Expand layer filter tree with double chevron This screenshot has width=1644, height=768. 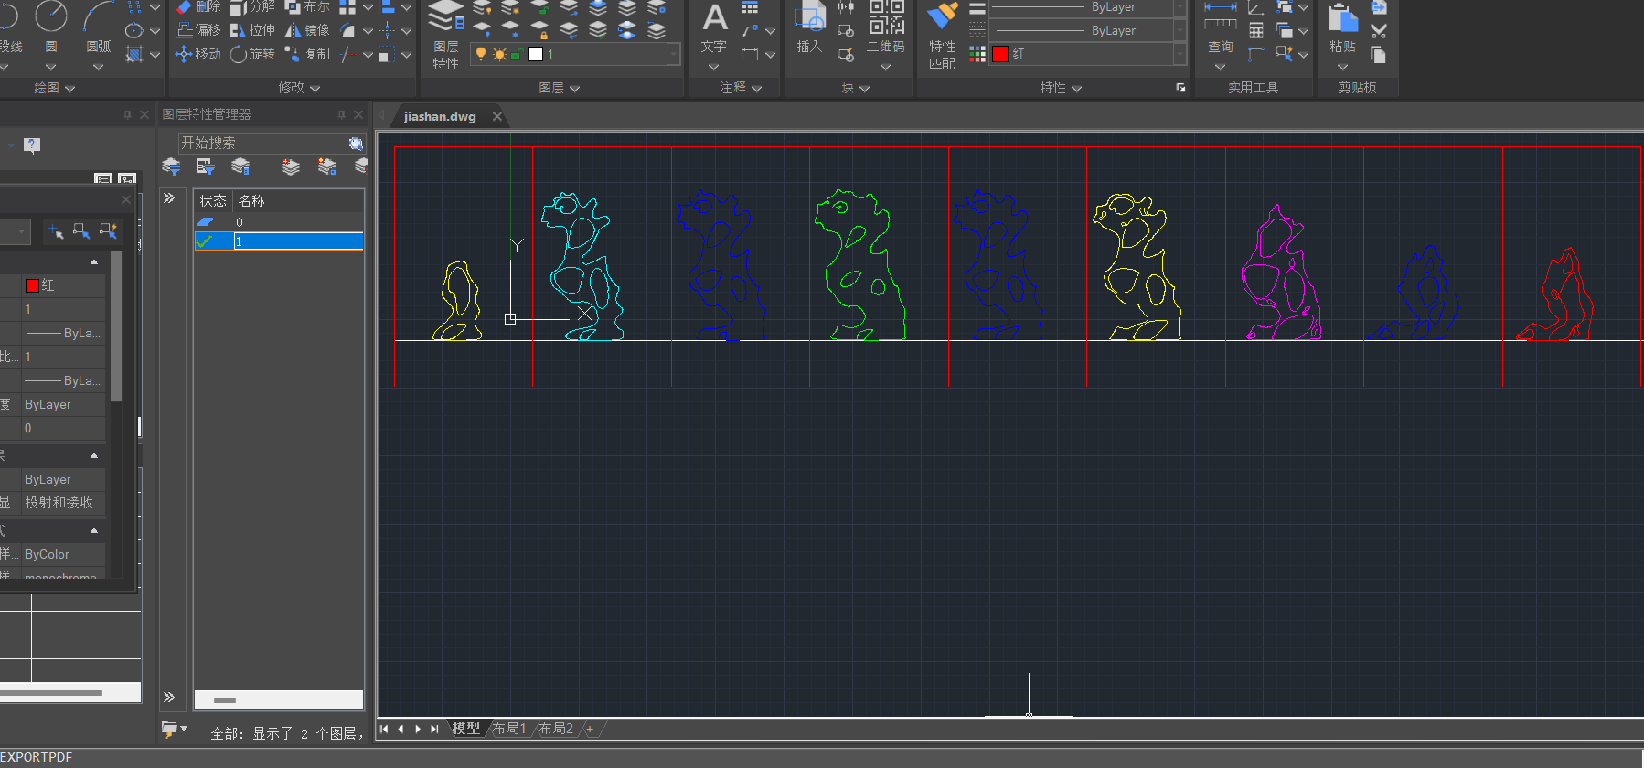pyautogui.click(x=169, y=197)
